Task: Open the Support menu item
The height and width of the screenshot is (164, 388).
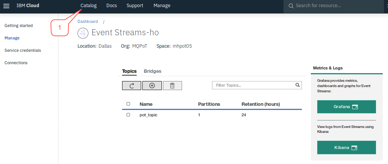Action: click(x=135, y=6)
